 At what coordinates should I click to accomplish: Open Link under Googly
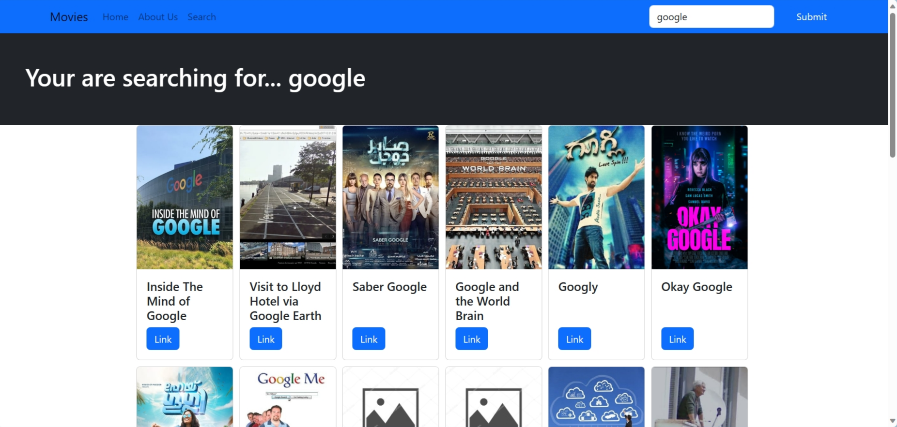574,339
